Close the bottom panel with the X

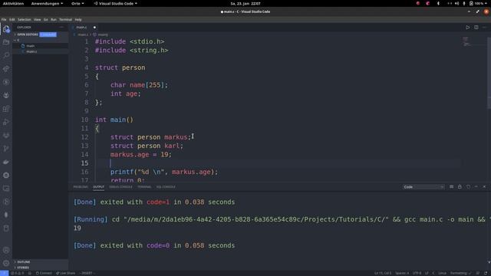(484, 187)
